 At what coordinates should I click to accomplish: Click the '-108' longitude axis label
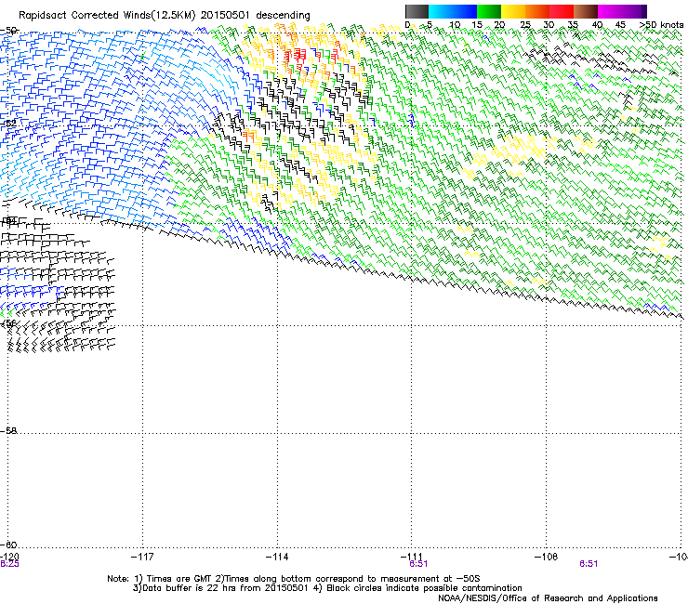click(547, 557)
